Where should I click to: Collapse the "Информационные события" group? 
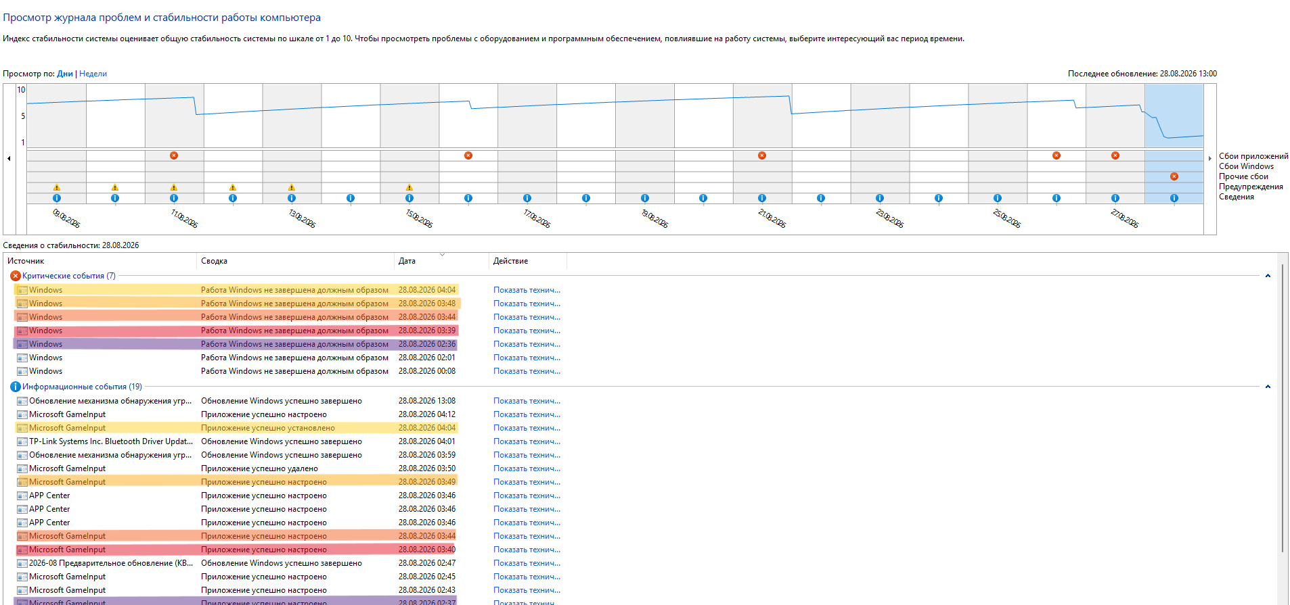pos(1268,387)
